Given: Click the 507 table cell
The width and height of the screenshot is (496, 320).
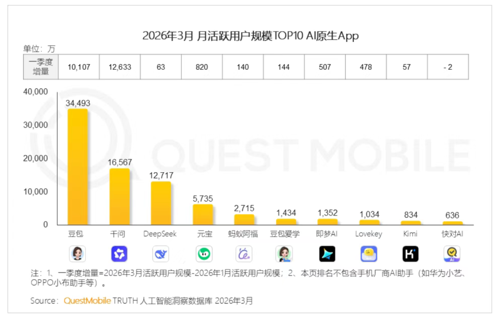Looking at the screenshot, I should tap(325, 67).
